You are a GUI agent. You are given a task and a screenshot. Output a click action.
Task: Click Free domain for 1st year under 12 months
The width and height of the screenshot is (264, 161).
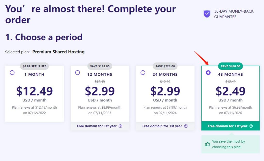pyautogui.click(x=97, y=126)
